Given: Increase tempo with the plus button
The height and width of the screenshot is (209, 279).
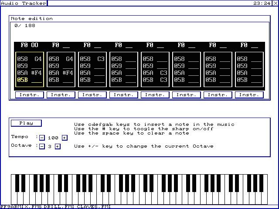Looking at the screenshot, I should pos(65,138).
